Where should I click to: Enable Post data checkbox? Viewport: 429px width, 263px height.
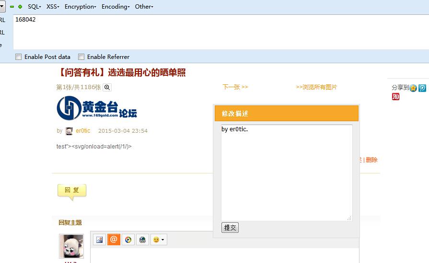tap(18, 57)
